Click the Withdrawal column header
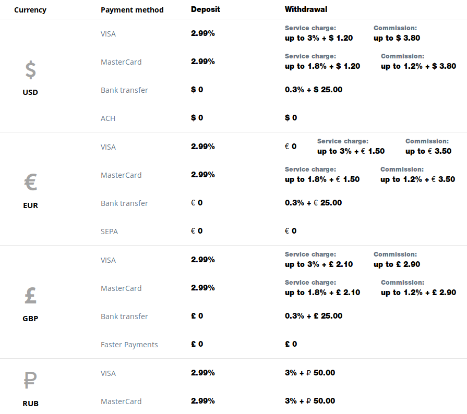The width and height of the screenshot is (467, 414). [x=306, y=9]
